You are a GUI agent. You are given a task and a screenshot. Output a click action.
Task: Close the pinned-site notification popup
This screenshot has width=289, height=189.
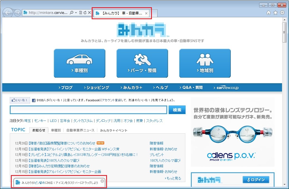(102, 181)
